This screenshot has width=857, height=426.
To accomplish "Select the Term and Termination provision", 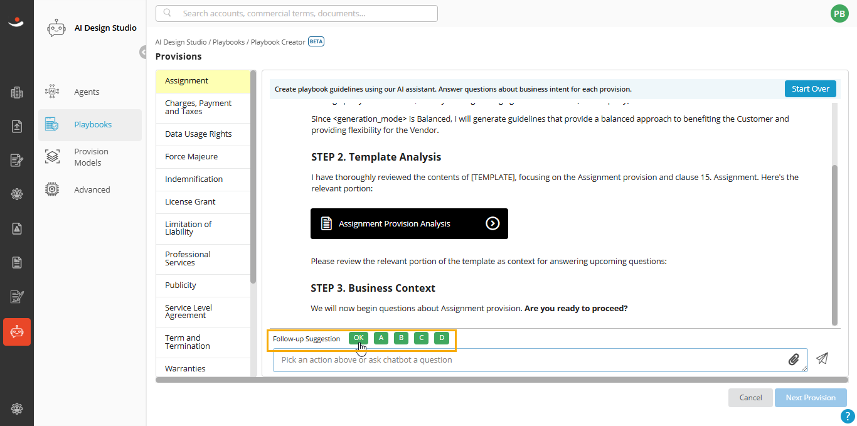I will click(x=203, y=342).
